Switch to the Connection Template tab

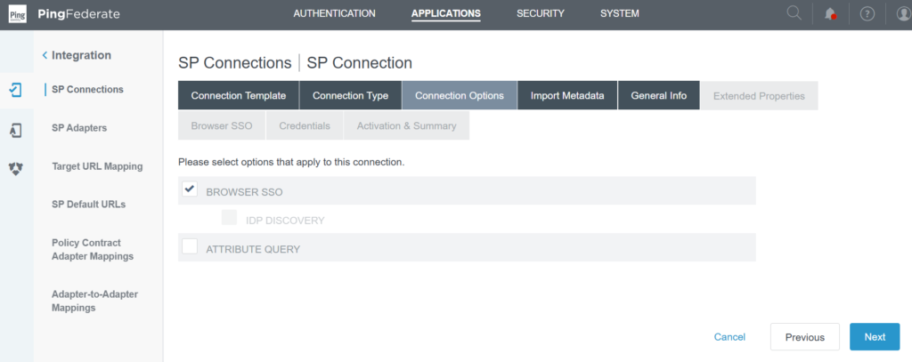[239, 96]
